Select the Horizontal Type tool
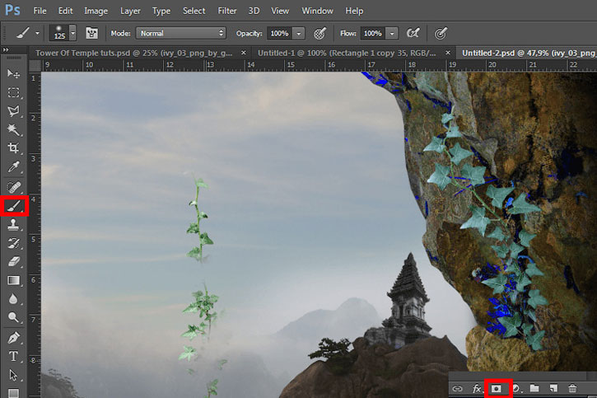597x398 pixels. 14,356
